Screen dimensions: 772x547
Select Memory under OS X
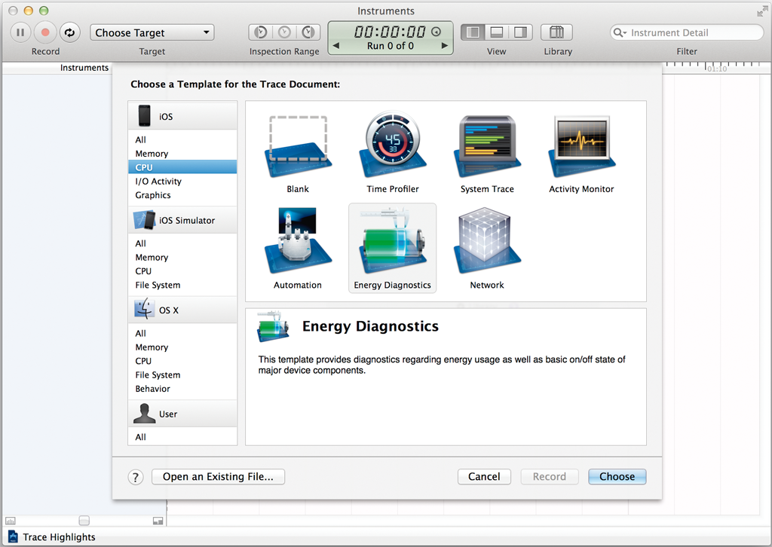[x=182, y=347]
